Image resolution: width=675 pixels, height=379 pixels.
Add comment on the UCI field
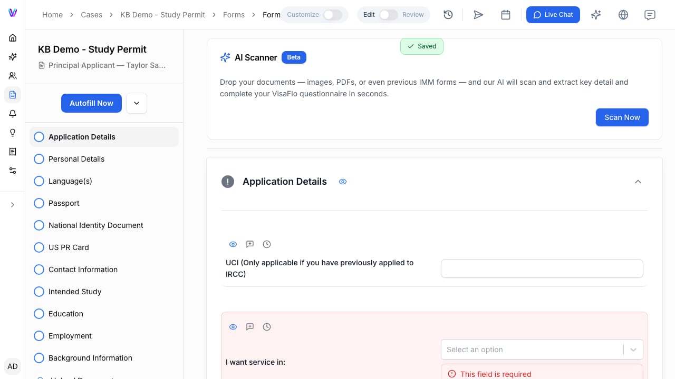250,244
